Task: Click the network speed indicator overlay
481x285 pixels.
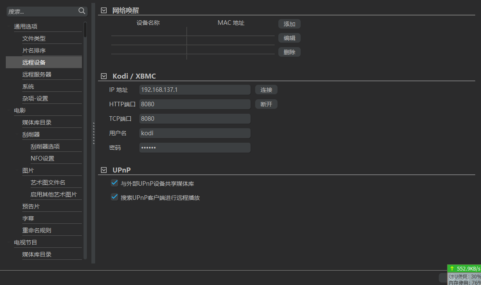Action: (x=464, y=268)
